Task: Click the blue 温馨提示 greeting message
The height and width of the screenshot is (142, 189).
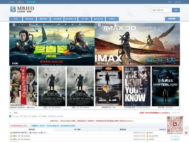Action: pos(54,126)
